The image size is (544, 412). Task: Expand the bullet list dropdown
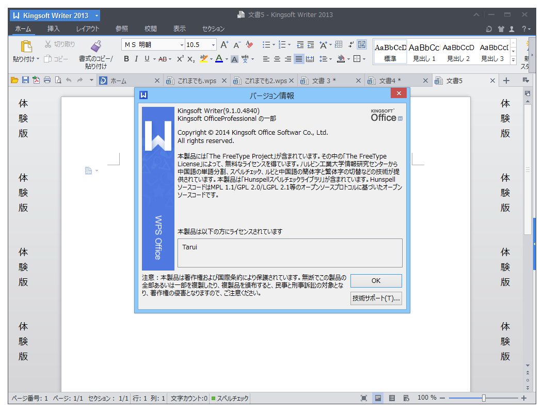coord(273,44)
